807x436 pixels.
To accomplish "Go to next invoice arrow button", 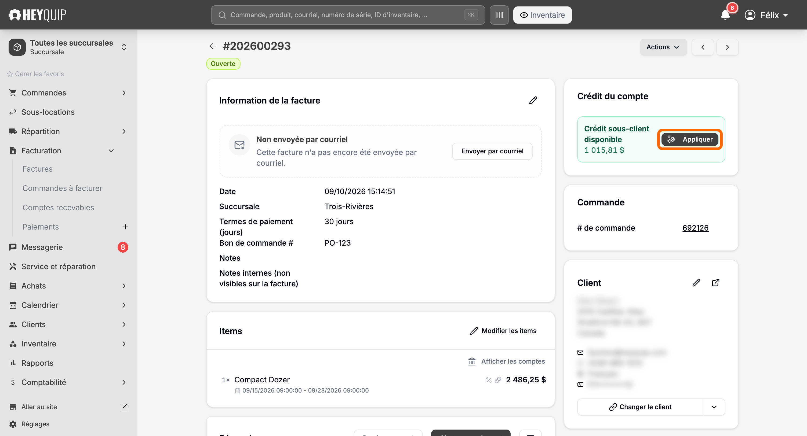I will (x=727, y=47).
